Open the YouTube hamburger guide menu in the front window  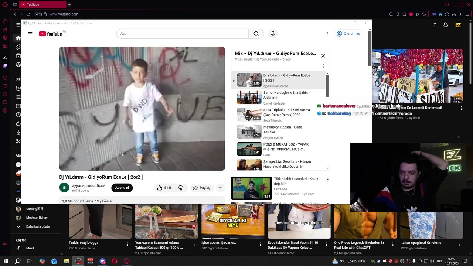30,34
